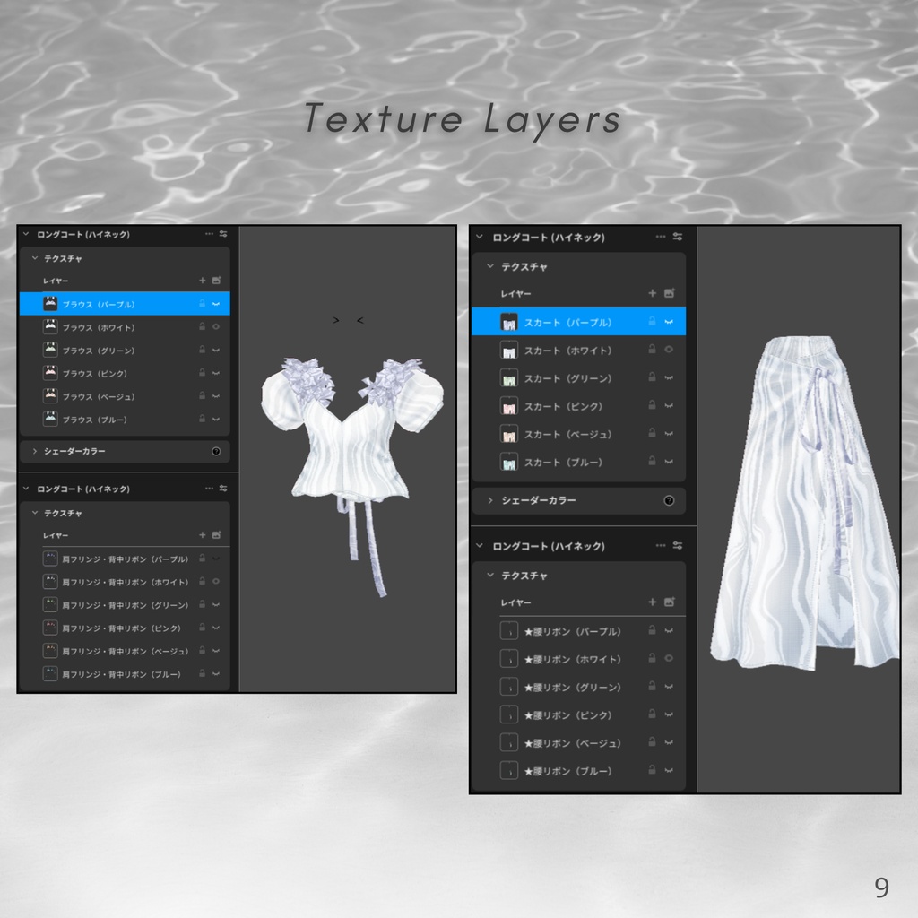Select the 肩フリンジ・背中リボン (ブルー) layer
The height and width of the screenshot is (918, 918).
[125, 674]
